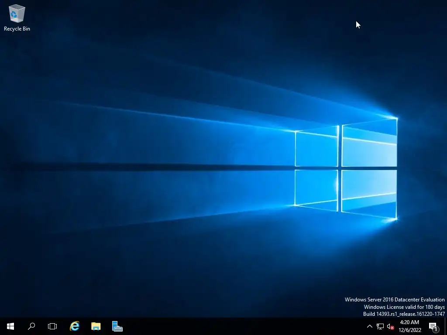The width and height of the screenshot is (447, 335).
Task: Launch Internet Explorer from taskbar
Action: [x=75, y=326]
